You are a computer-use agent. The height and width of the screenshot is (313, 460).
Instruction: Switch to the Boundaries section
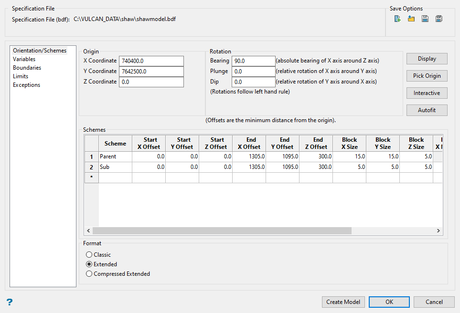point(27,68)
